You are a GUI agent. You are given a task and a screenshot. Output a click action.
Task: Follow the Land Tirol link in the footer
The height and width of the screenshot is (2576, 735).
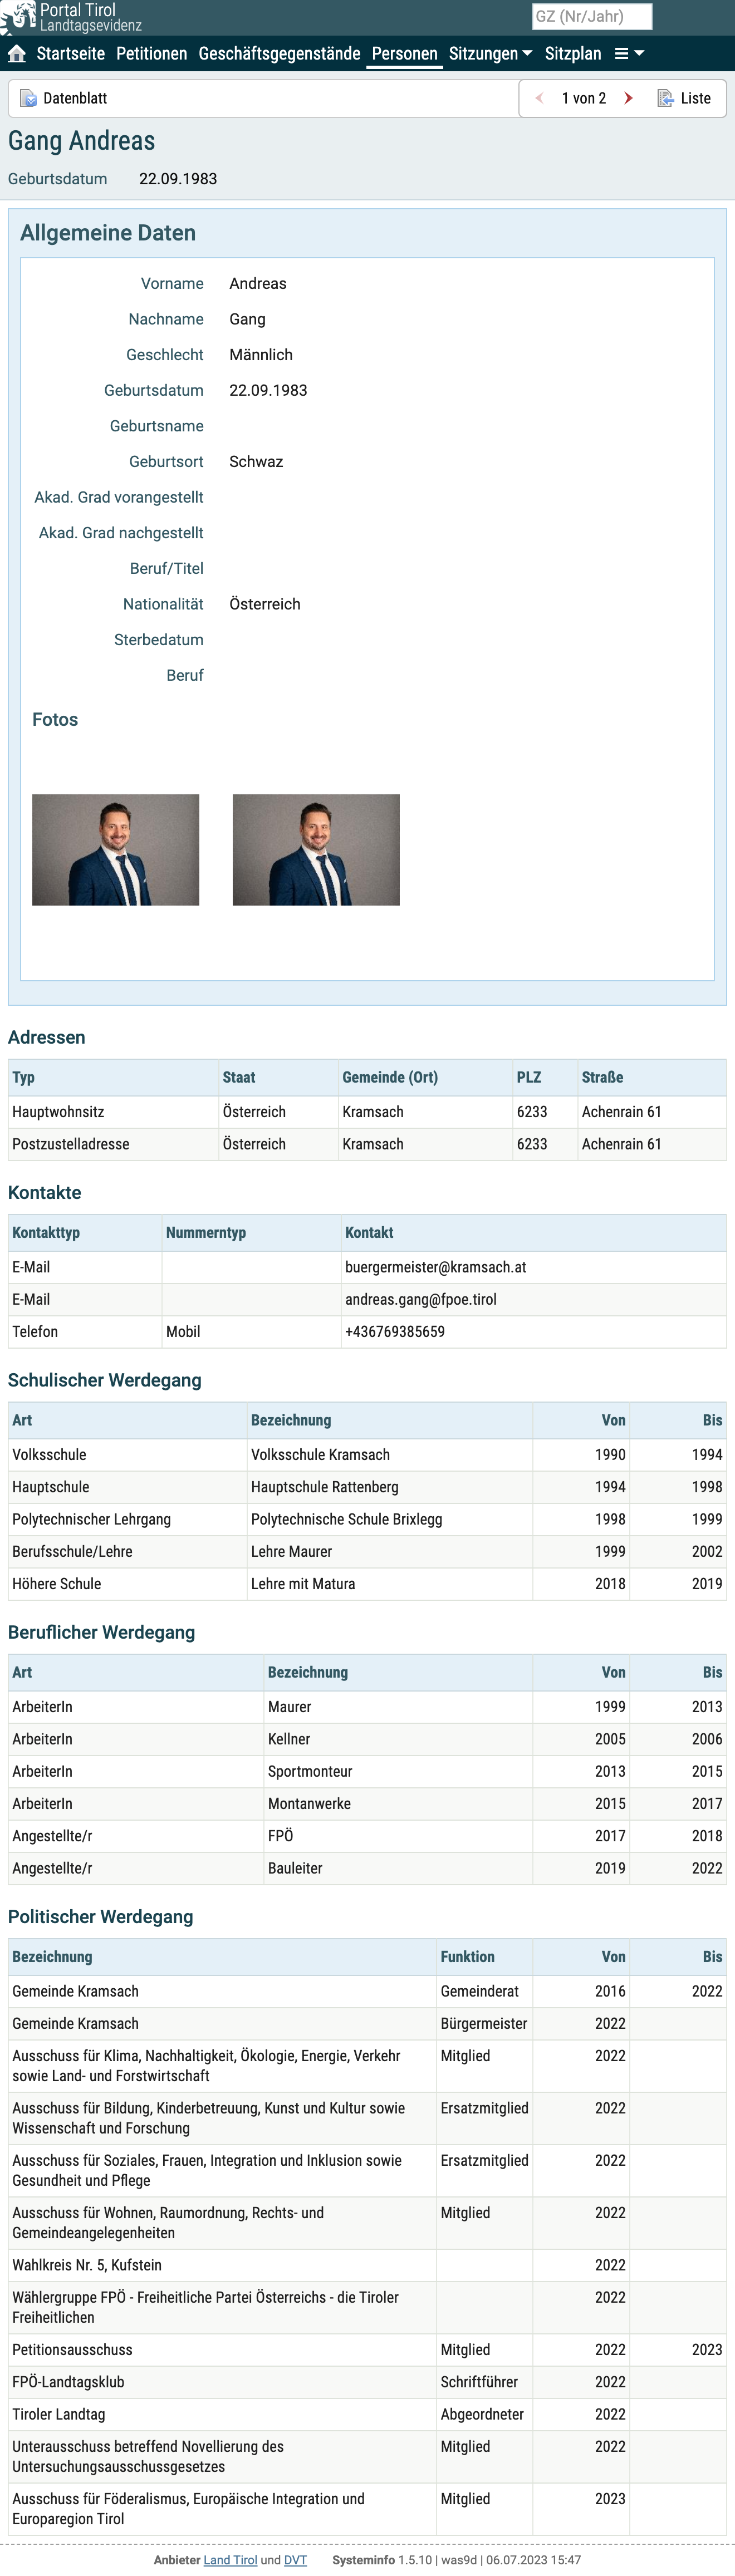230,2560
